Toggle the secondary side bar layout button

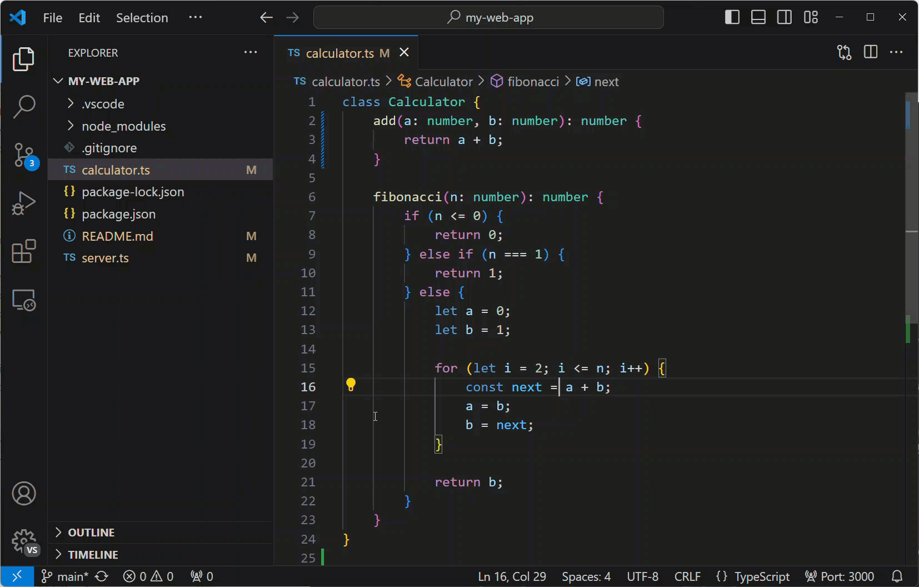[x=784, y=17]
